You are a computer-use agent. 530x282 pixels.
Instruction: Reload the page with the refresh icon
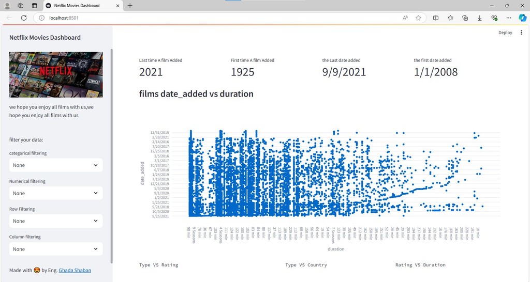tap(24, 18)
